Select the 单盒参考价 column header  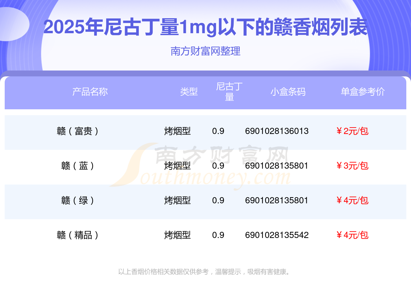363,92
